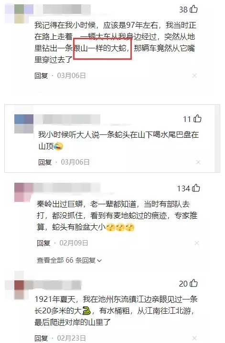Expand 查看全部 66 条回复
Viewport: 225px width, 343px height.
click(69, 260)
